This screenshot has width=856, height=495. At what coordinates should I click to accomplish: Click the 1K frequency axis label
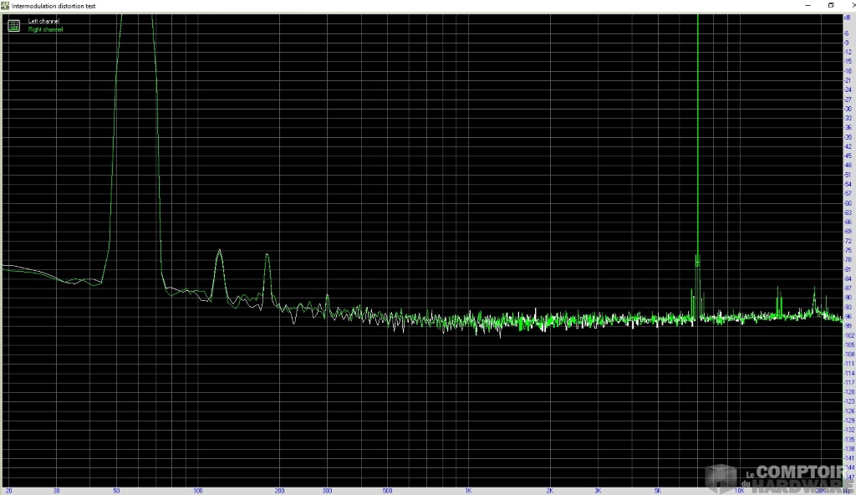tap(469, 491)
